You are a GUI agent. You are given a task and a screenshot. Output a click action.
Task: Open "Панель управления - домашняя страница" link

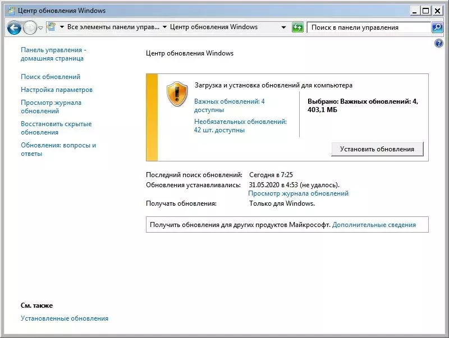pos(53,54)
